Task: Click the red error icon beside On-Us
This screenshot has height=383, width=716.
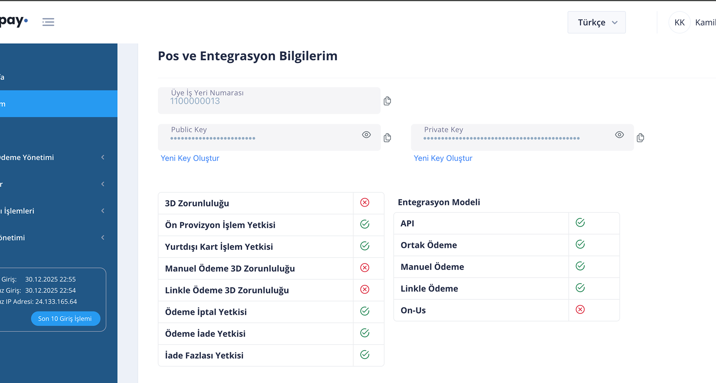Action: click(580, 309)
